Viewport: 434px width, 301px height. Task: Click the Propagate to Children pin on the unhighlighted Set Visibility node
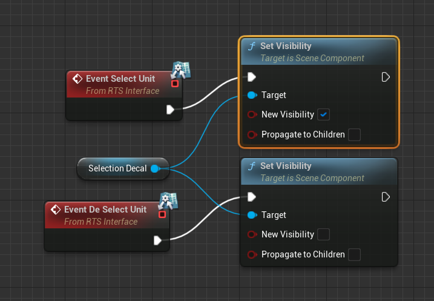click(x=252, y=254)
